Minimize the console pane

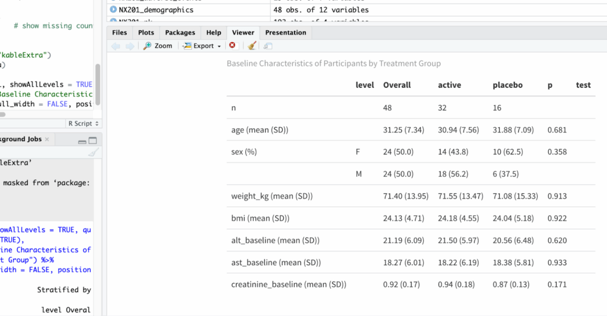tap(82, 141)
